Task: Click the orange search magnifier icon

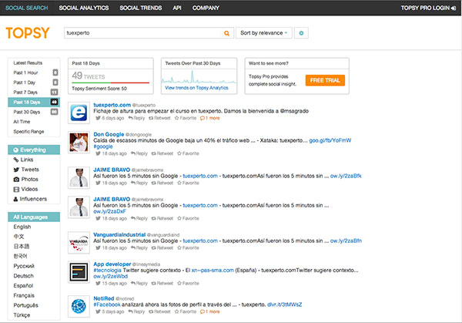Action: 226,33
